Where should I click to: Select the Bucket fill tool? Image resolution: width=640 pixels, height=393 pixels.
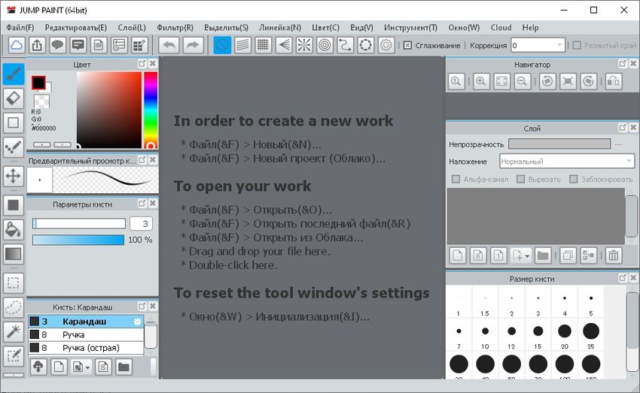14,229
